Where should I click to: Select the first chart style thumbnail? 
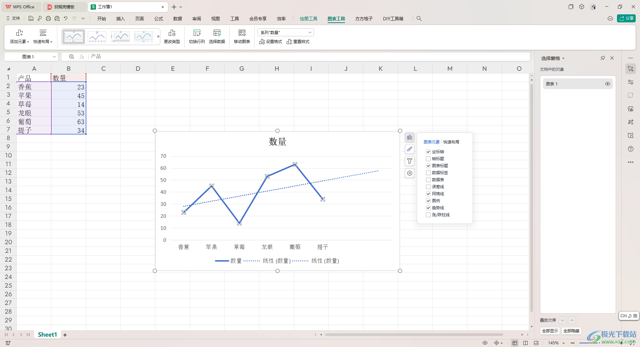click(x=73, y=37)
